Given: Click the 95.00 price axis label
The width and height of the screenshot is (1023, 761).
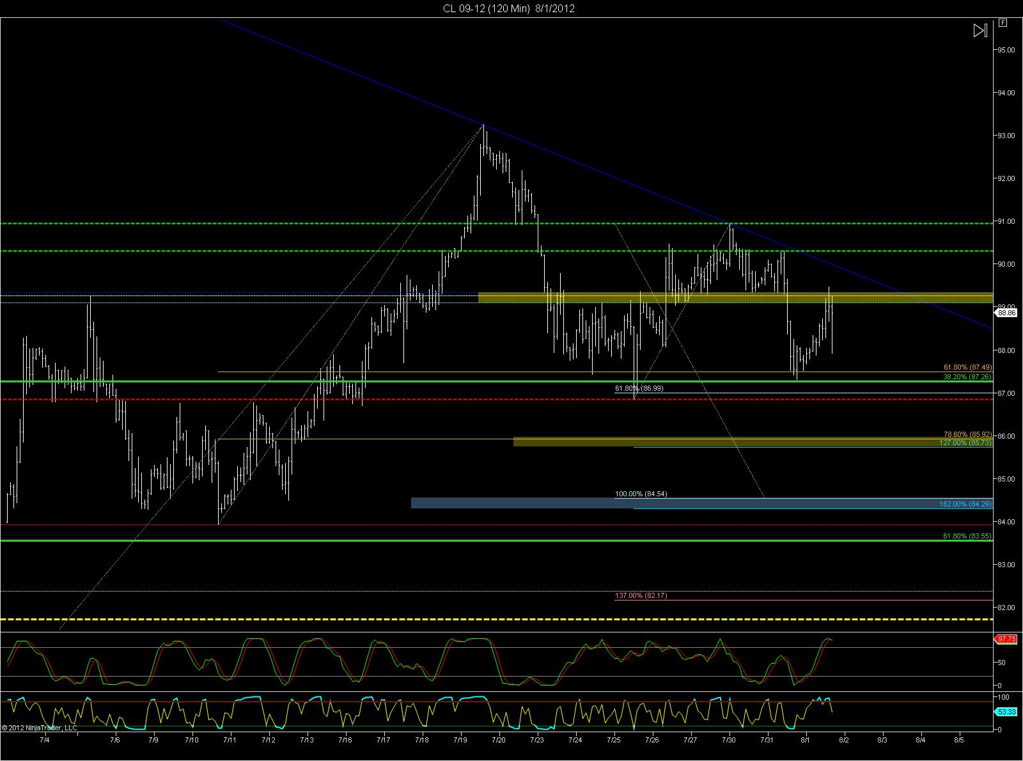Looking at the screenshot, I should tap(1006, 50).
